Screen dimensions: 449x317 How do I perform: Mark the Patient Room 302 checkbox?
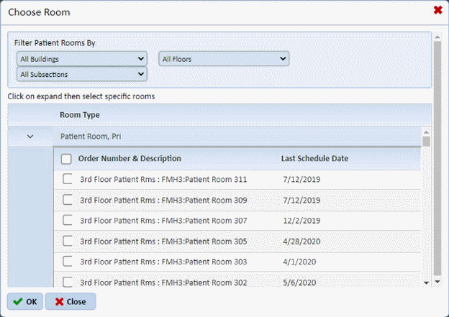67,282
